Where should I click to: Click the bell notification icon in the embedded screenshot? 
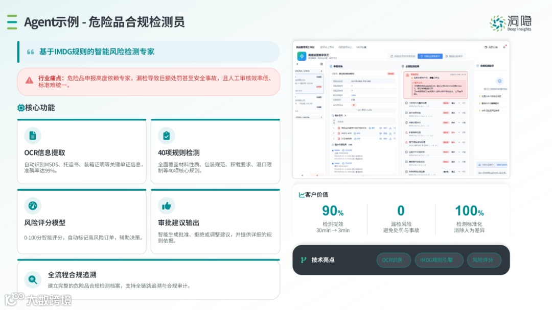click(504, 47)
